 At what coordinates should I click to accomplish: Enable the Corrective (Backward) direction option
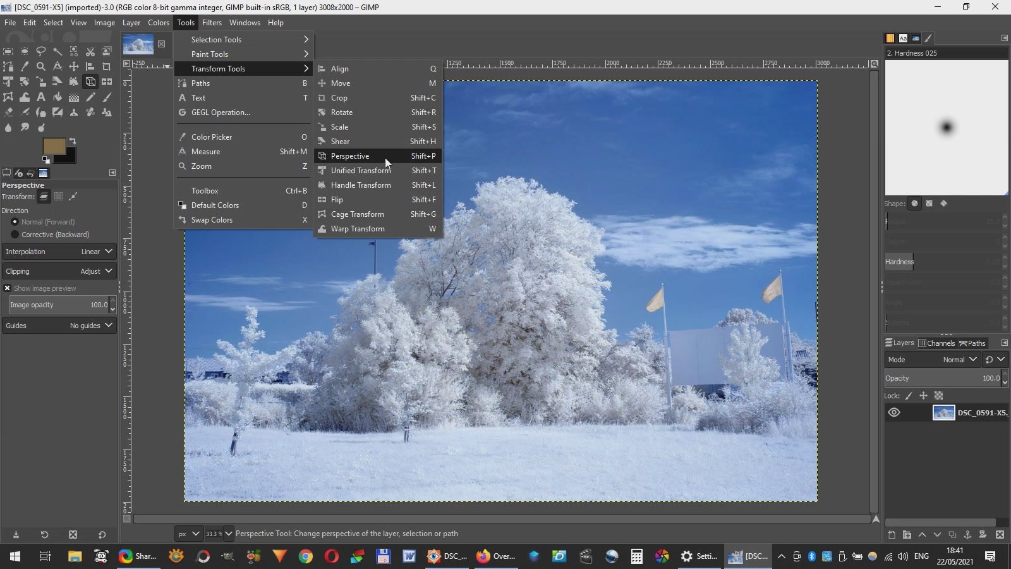click(x=15, y=235)
